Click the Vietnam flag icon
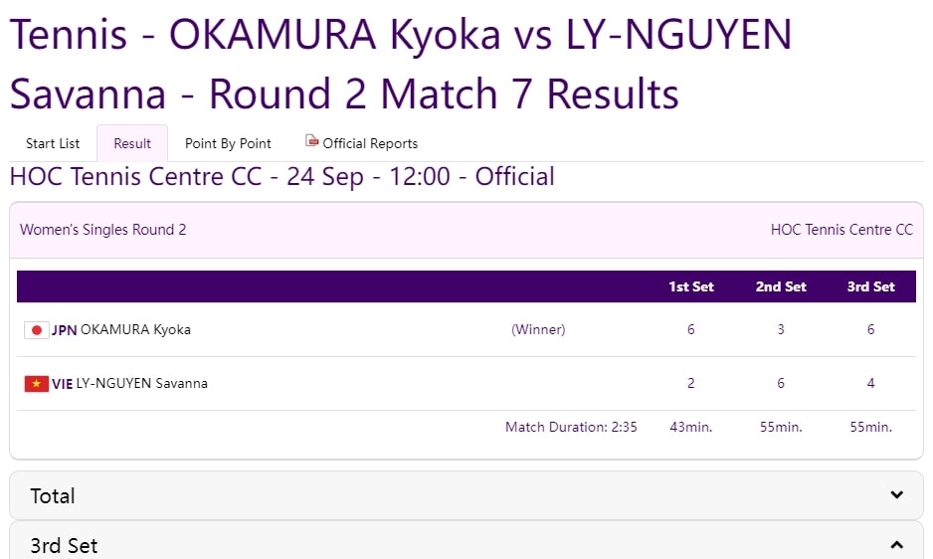 [36, 384]
